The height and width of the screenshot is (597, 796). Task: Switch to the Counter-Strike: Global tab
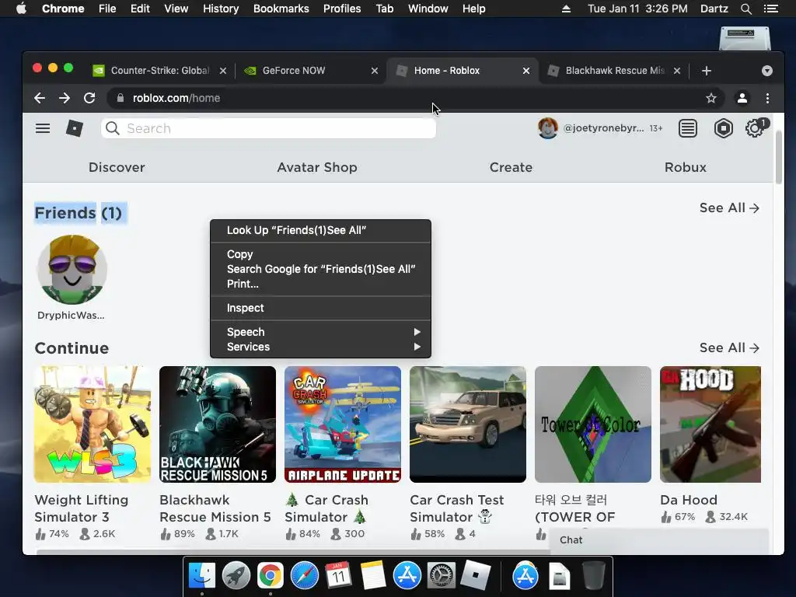(160, 71)
